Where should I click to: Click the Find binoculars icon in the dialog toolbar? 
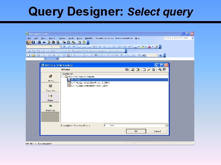tap(127, 70)
